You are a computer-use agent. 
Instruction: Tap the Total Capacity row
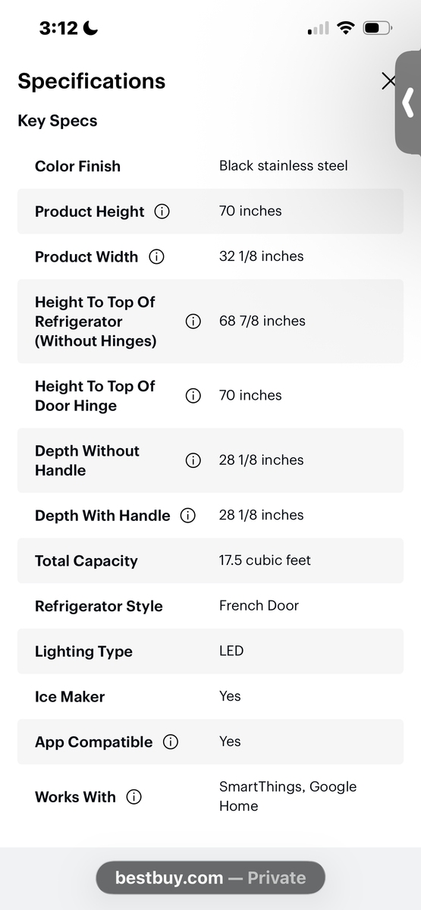211,560
